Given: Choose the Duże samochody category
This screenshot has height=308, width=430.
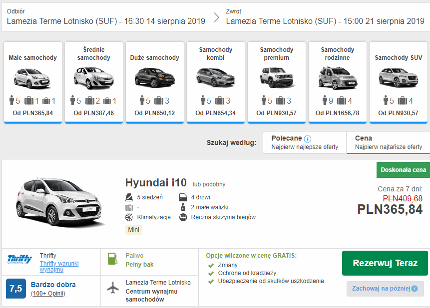Looking at the screenshot, I should (155, 82).
